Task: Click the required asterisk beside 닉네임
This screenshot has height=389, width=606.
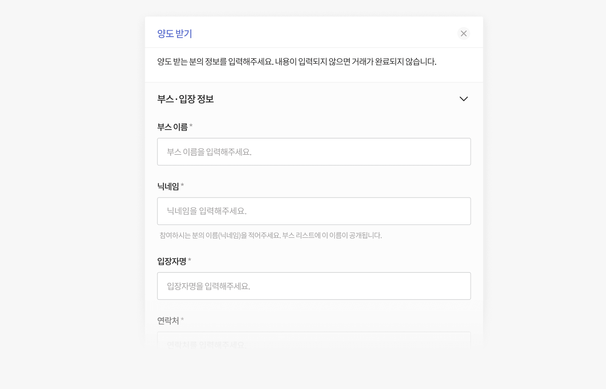Action: (x=182, y=185)
